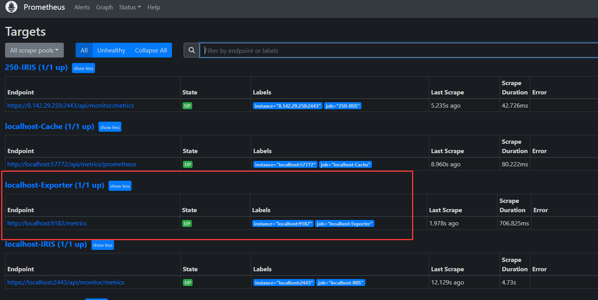Click show less next to localhost-Exporter
This screenshot has height=300, width=598.
click(120, 186)
